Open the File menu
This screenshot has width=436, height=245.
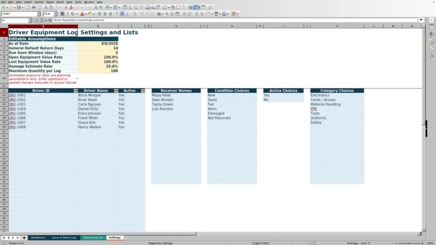pyautogui.click(x=3, y=2)
